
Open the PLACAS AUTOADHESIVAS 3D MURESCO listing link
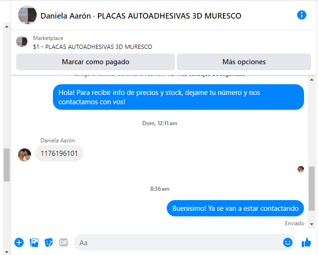(92, 47)
